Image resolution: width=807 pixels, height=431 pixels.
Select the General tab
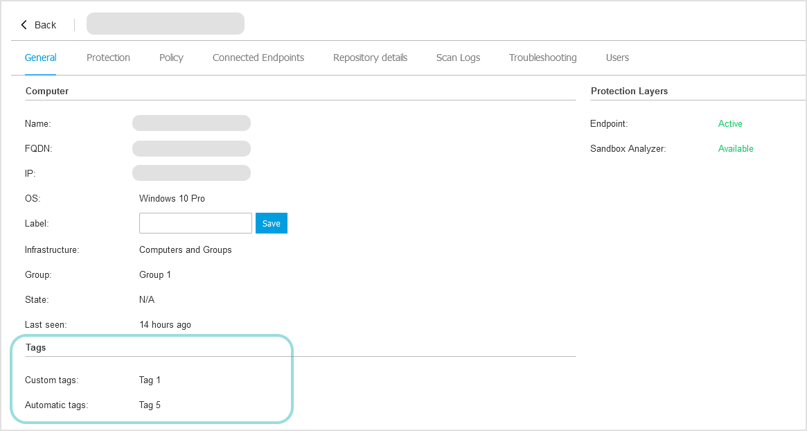[40, 58]
